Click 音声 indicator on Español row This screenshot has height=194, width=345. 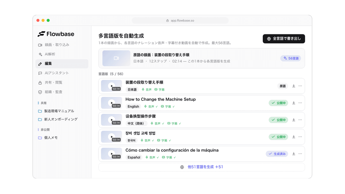(152, 157)
